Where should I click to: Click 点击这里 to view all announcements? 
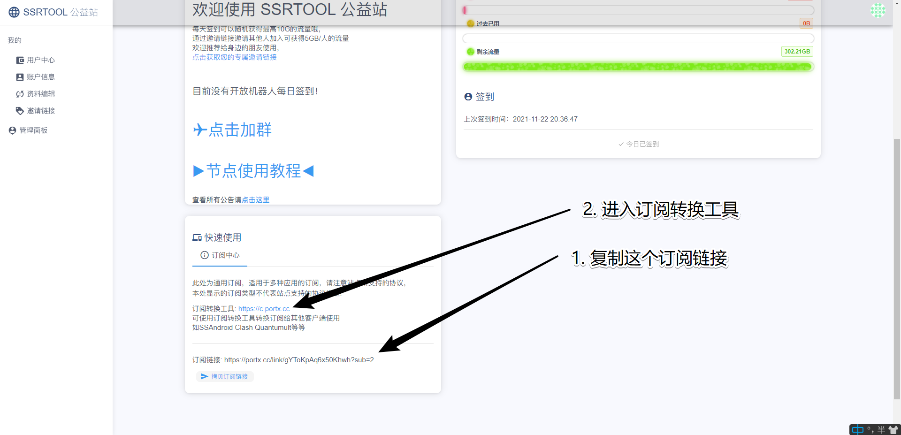[x=255, y=200]
